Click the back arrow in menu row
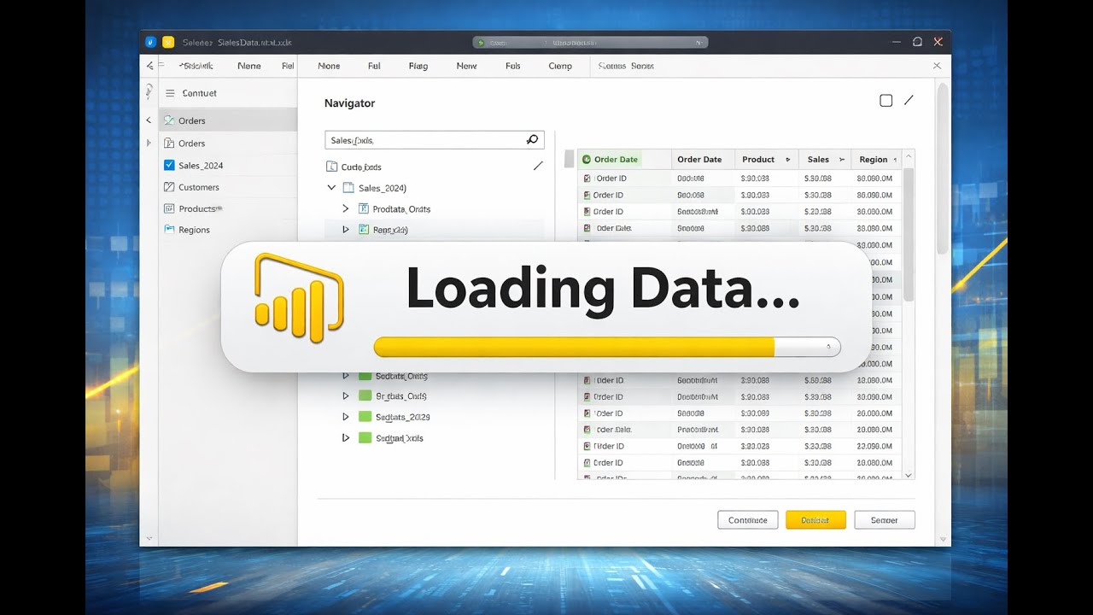 coord(150,66)
